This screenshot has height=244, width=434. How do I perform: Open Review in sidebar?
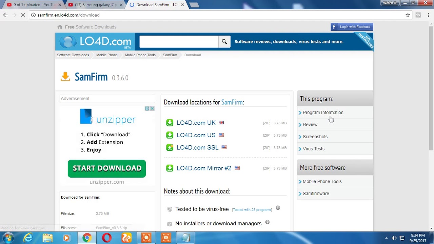pyautogui.click(x=310, y=125)
